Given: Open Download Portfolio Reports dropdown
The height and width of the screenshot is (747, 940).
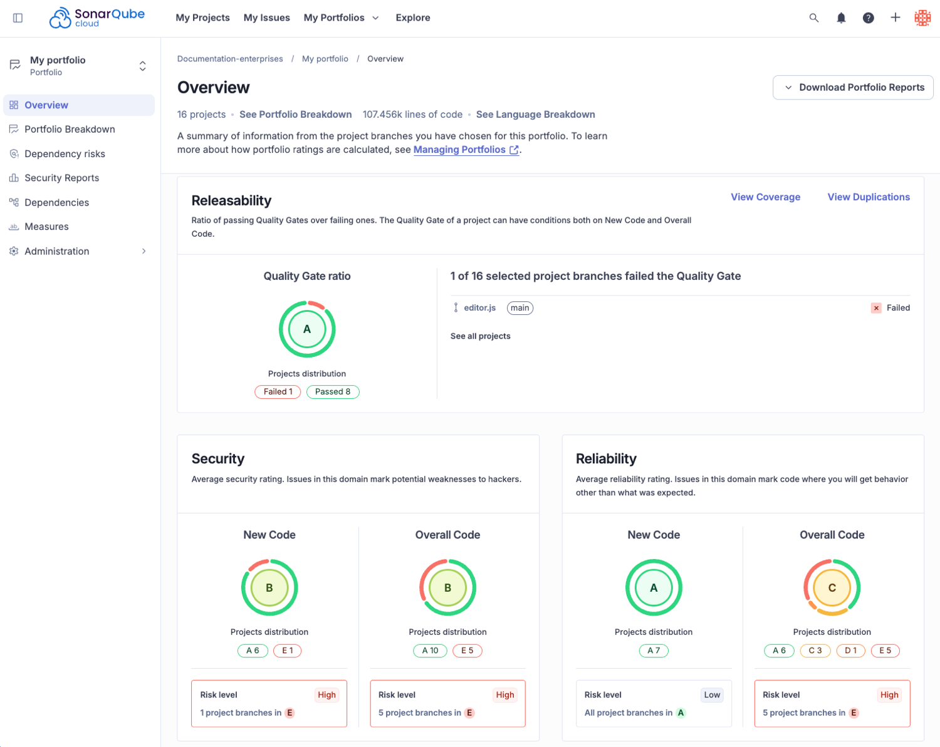Looking at the screenshot, I should [853, 88].
